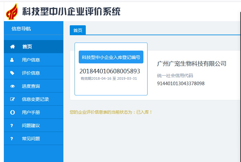Open 常见问题 in the sidebar
The image size is (241, 162).
pos(34,139)
